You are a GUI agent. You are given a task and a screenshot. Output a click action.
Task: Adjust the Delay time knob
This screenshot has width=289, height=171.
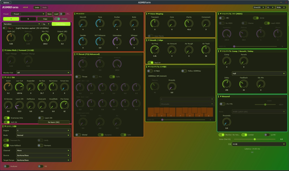227,84
